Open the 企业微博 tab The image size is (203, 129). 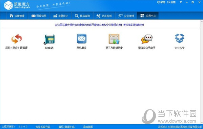(126, 16)
